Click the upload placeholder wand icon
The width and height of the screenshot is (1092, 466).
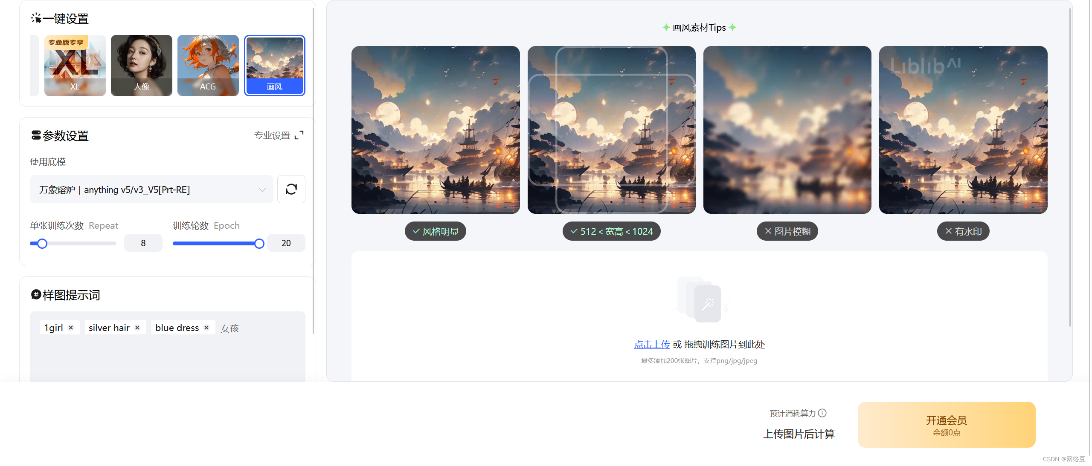(707, 303)
